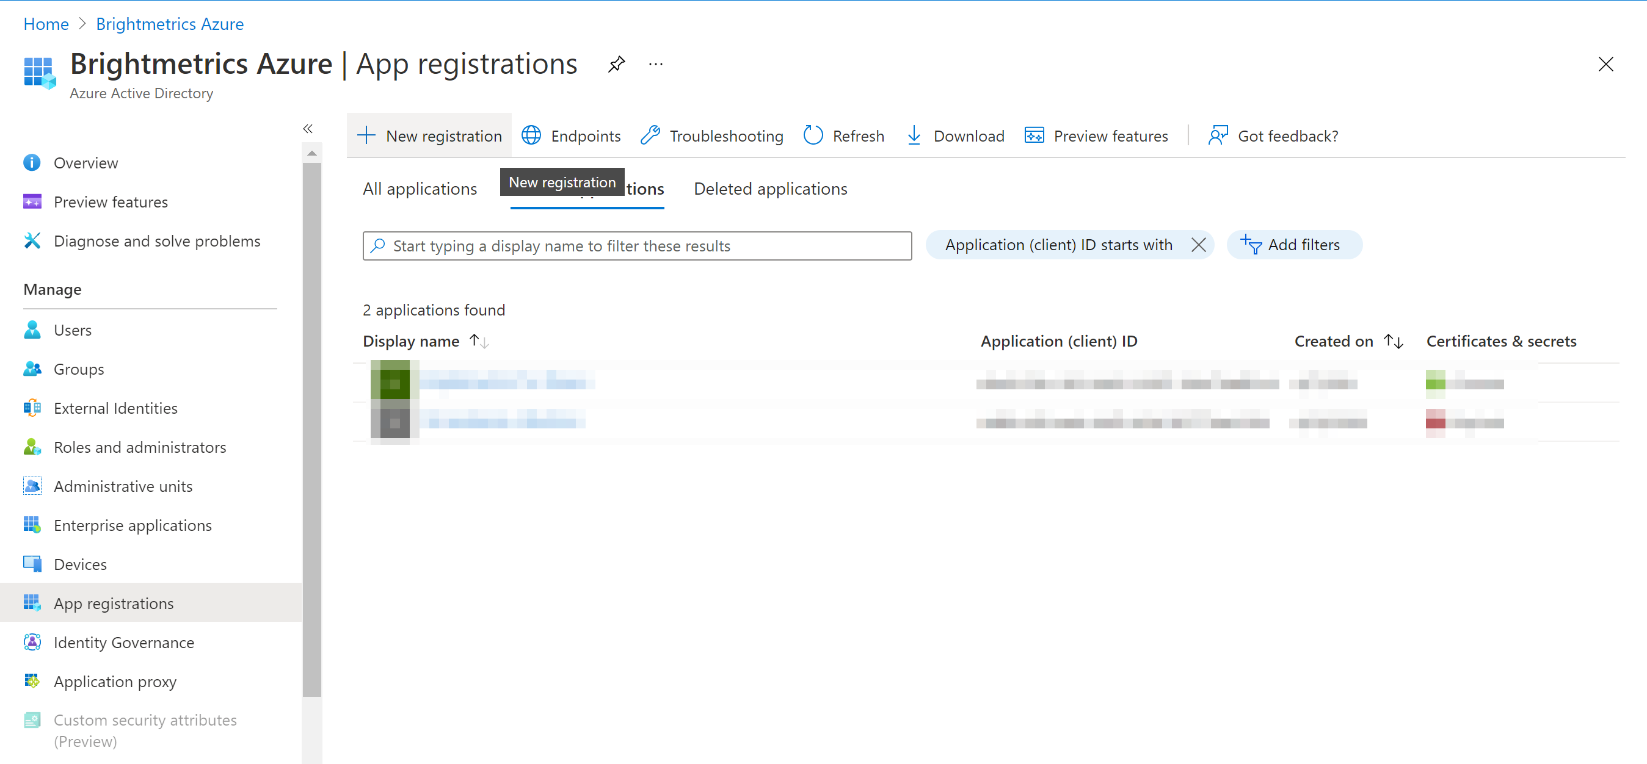The width and height of the screenshot is (1647, 764).
Task: Click the Download arrow icon
Action: [914, 135]
